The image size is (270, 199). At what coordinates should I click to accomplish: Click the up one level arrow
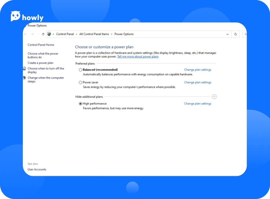coord(43,34)
